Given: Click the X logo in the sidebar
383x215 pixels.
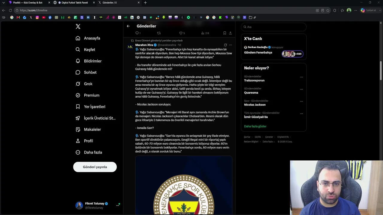Looking at the screenshot, I should click(x=78, y=27).
